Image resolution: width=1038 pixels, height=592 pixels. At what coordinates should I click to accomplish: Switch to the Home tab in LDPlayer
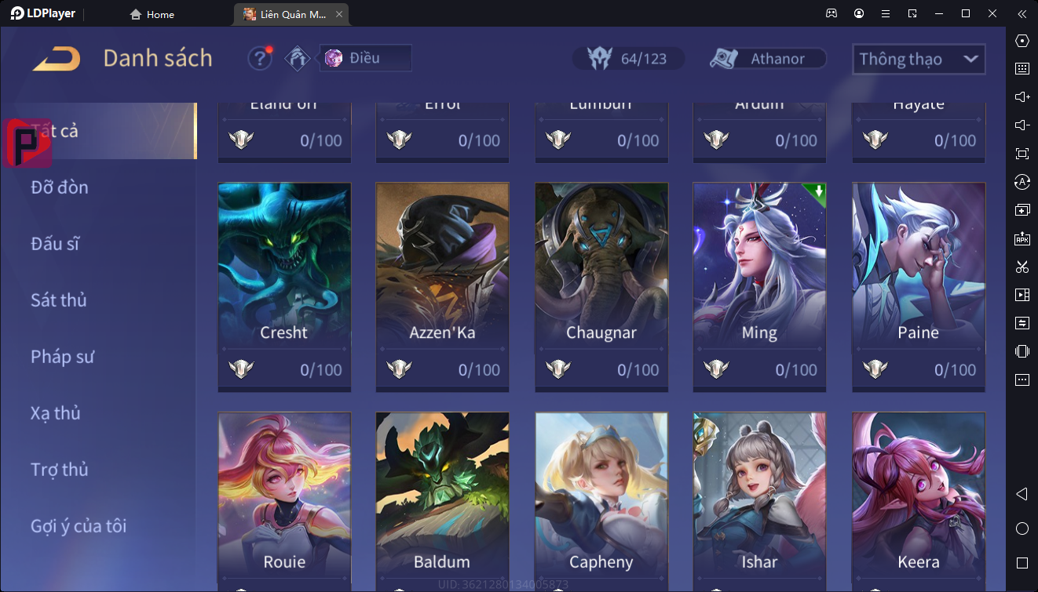click(x=152, y=14)
